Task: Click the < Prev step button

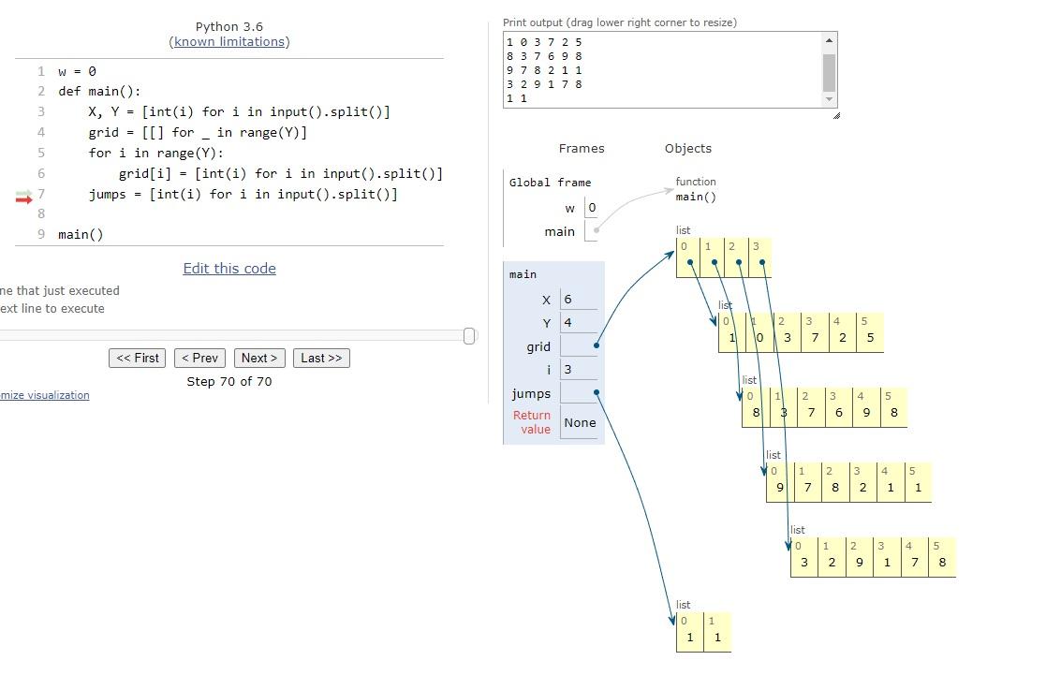Action: (199, 358)
